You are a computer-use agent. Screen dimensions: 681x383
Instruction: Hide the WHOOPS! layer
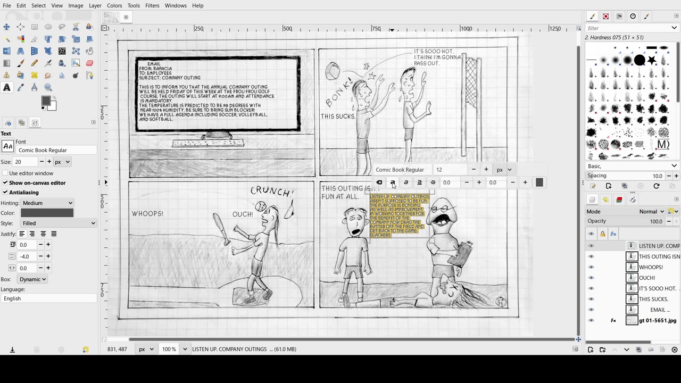point(591,267)
